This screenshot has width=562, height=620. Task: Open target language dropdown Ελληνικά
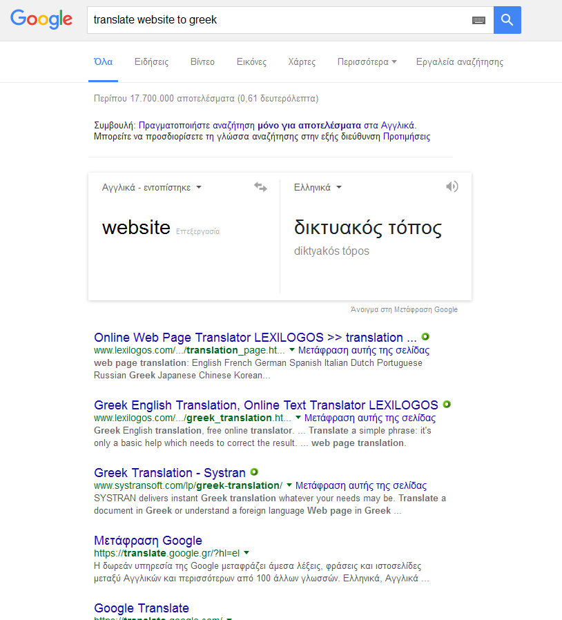pos(318,187)
